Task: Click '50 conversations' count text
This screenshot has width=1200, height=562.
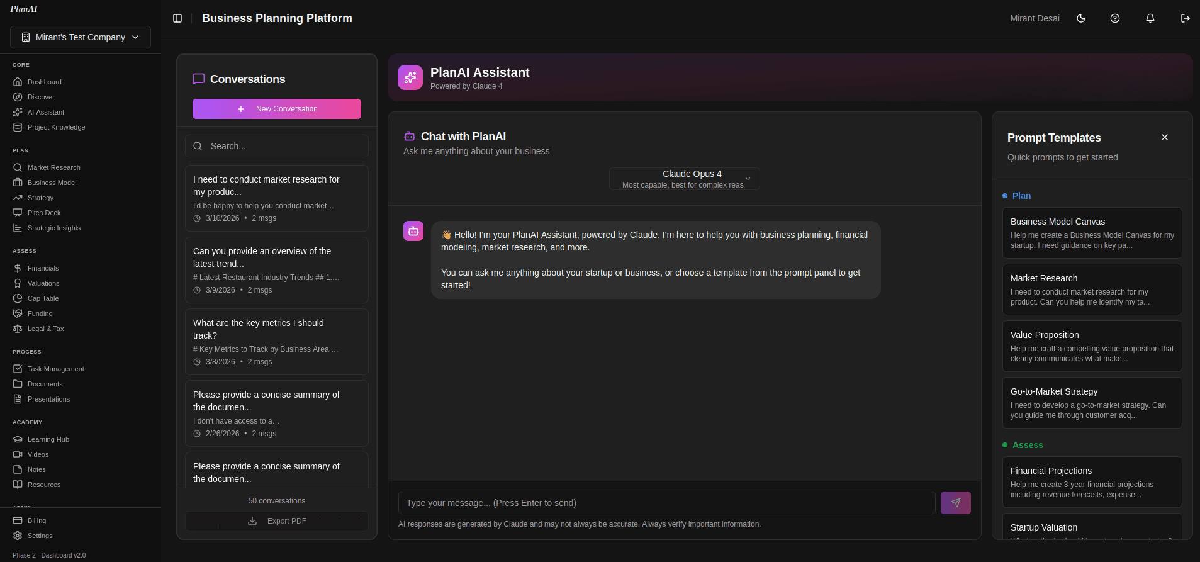Action: coord(277,501)
